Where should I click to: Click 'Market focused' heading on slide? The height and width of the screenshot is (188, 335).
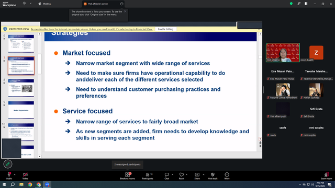(86, 53)
